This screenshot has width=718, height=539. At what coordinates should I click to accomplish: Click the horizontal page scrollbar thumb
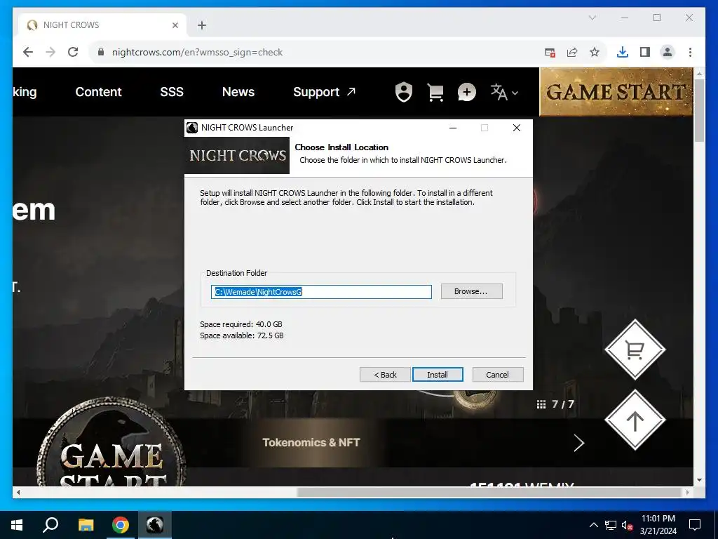(x=490, y=492)
